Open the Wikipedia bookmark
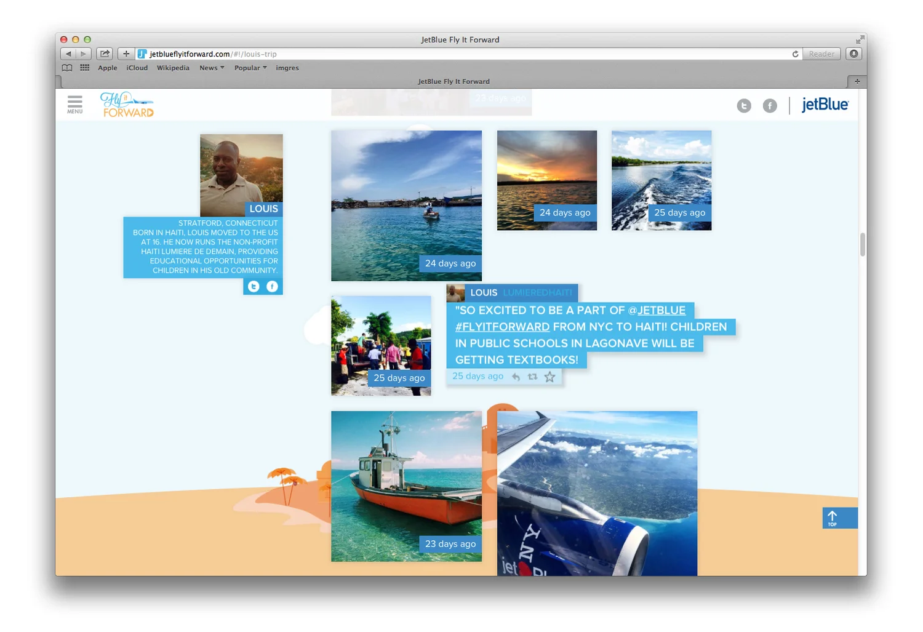The image size is (923, 632). (173, 68)
